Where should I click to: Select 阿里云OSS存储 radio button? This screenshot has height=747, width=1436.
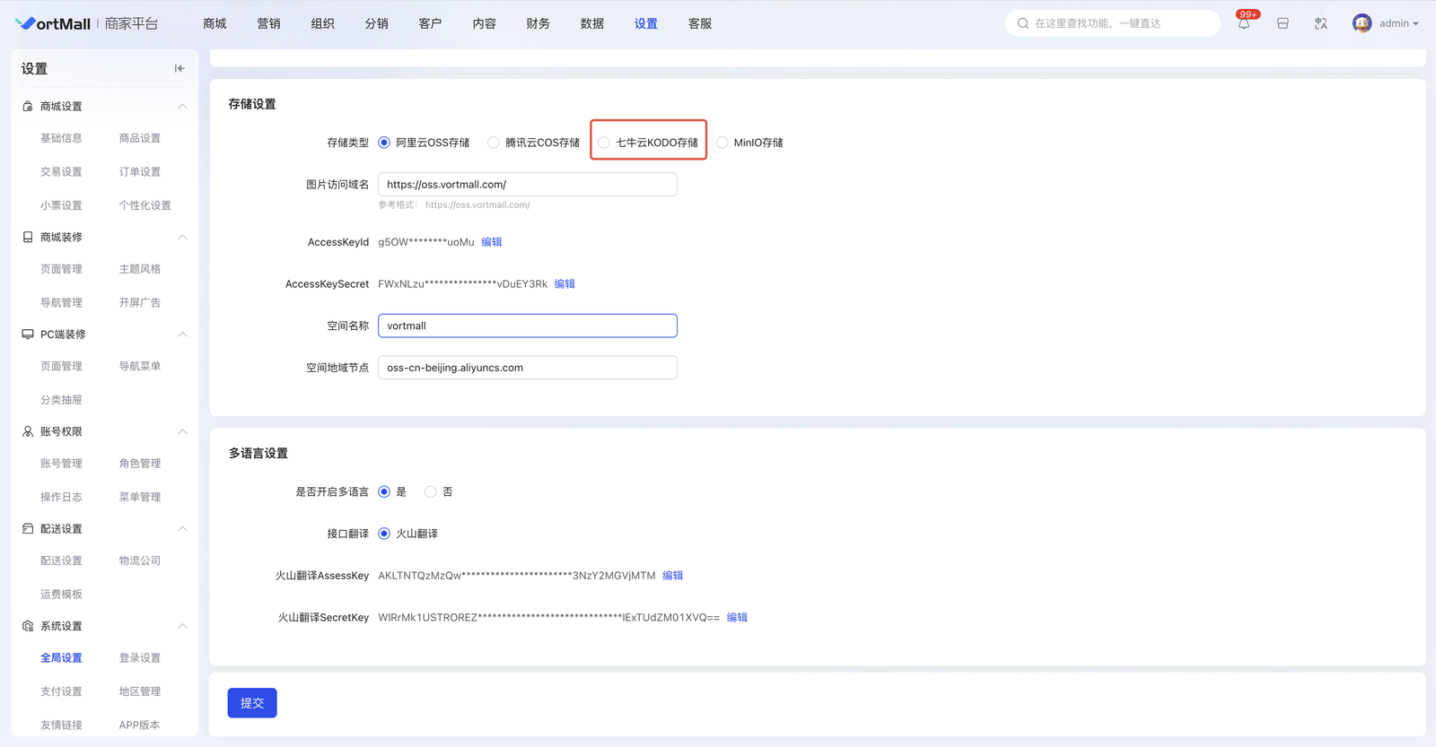pyautogui.click(x=384, y=143)
